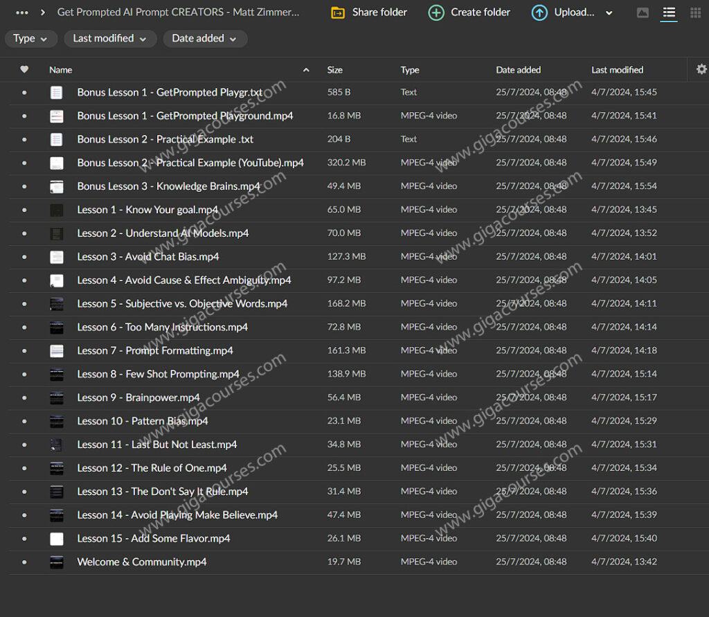
Task: Open the Type filter dropdown
Action: [x=30, y=39]
